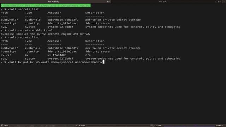This screenshot has width=226, height=127.
Task: Click the second 'vault secrets list' command
Action: click(x=23, y=37)
